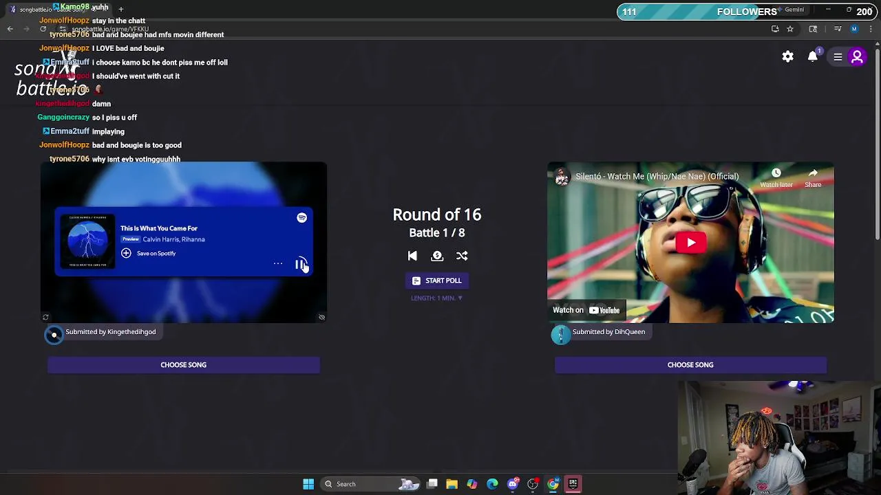Click the song title This Is What You Came For
This screenshot has width=881, height=495.
tap(159, 228)
